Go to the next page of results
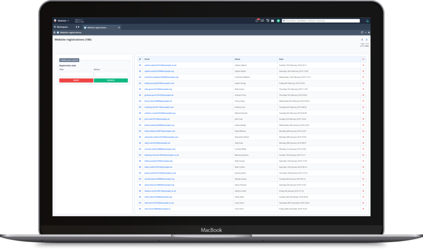 tap(366, 40)
